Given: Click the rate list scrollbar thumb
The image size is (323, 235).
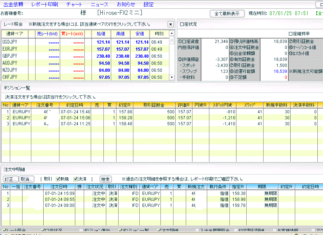Looking at the screenshot, I should [172, 40].
